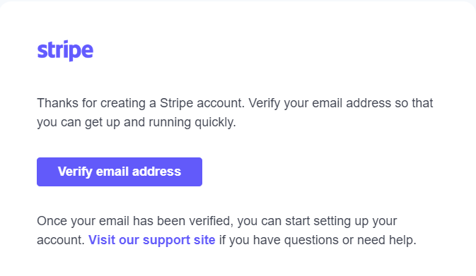476x276 pixels.
Task: Select the words "Stripe account" in the first paragraph
Action: coord(202,103)
